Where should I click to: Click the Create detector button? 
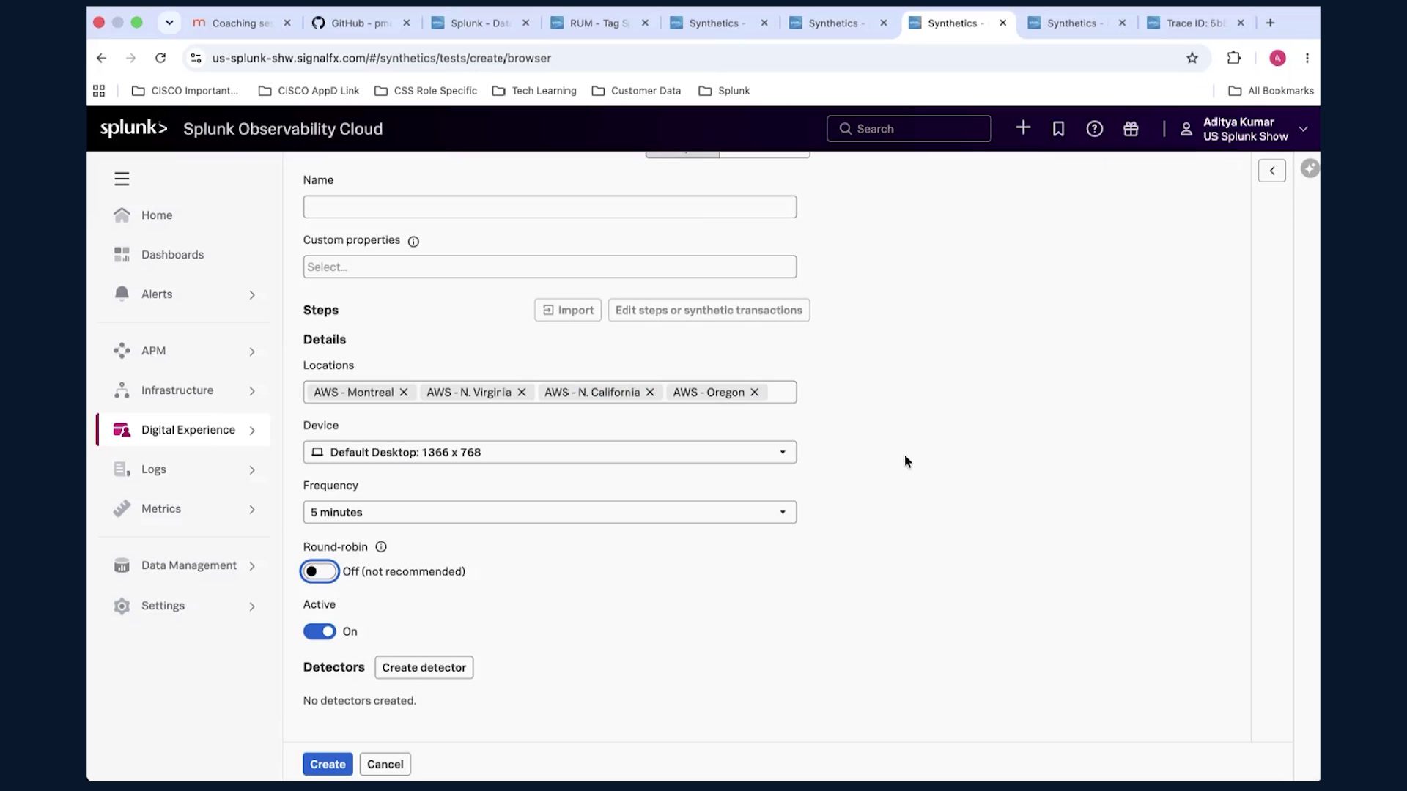pyautogui.click(x=424, y=667)
